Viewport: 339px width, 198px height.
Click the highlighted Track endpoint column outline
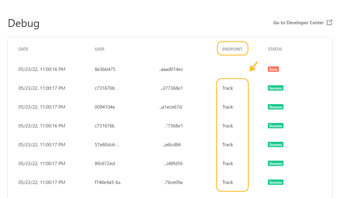tap(232, 135)
